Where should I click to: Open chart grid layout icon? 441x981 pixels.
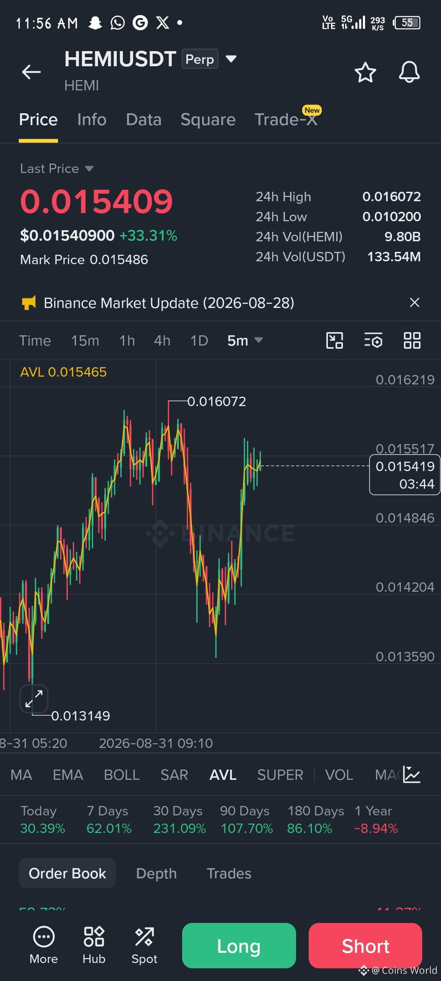(x=412, y=340)
